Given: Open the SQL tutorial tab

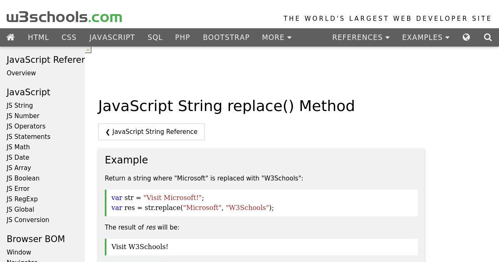Looking at the screenshot, I should [x=155, y=37].
